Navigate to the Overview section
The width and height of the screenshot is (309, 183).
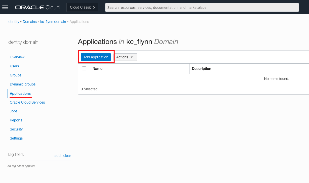pyautogui.click(x=17, y=57)
